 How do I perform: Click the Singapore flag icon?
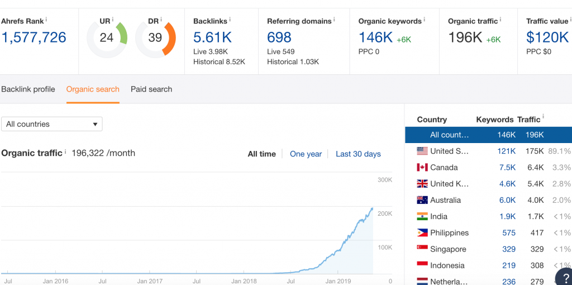(422, 248)
